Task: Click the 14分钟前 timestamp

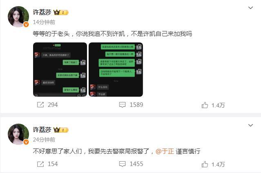Action: [x=44, y=22]
